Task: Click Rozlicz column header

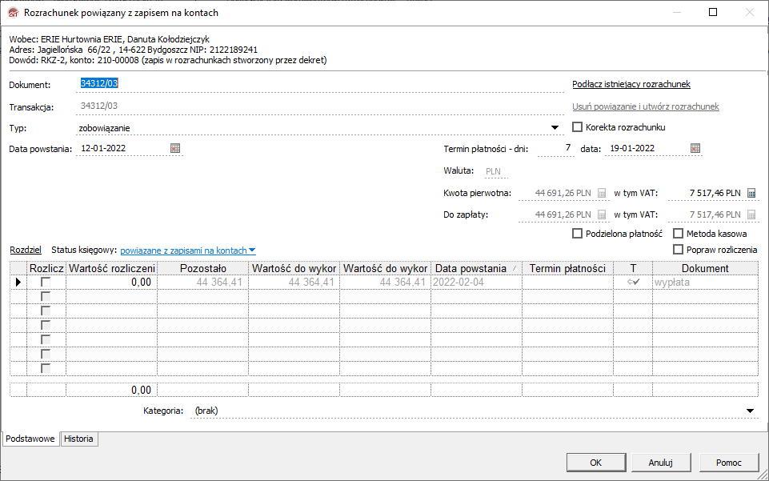Action: [x=46, y=268]
